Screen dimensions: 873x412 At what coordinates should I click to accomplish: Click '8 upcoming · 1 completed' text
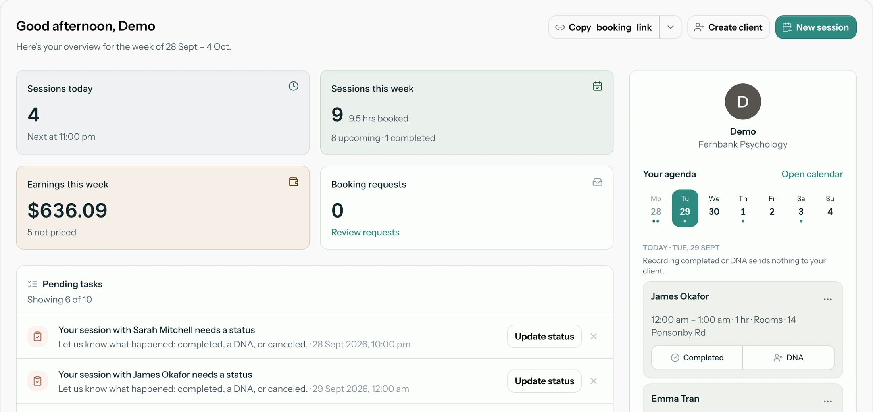tap(383, 138)
